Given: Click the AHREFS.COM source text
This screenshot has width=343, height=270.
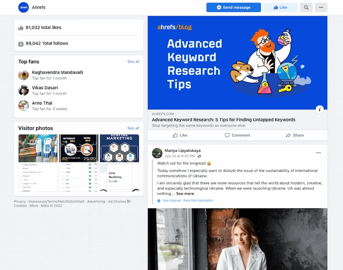Looking at the screenshot, I should click(163, 114).
